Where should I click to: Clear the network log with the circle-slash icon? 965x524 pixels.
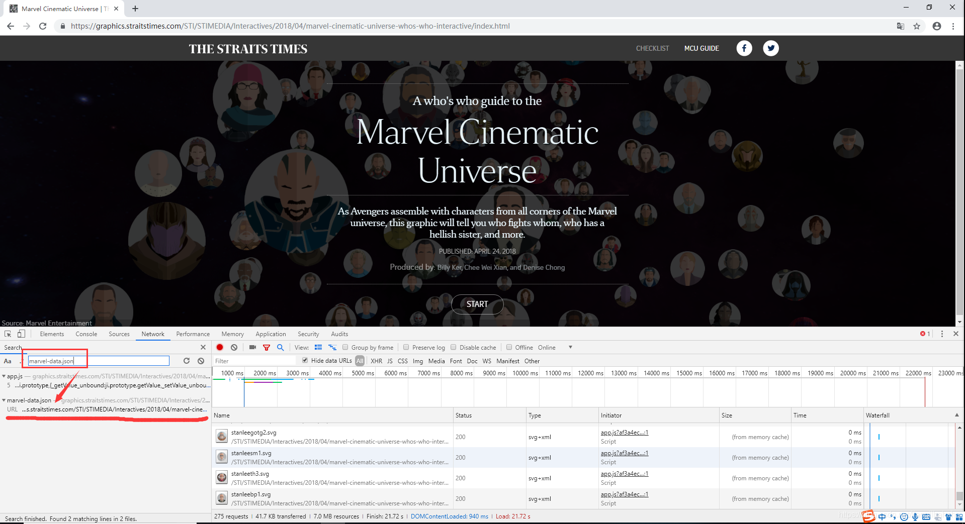point(234,347)
